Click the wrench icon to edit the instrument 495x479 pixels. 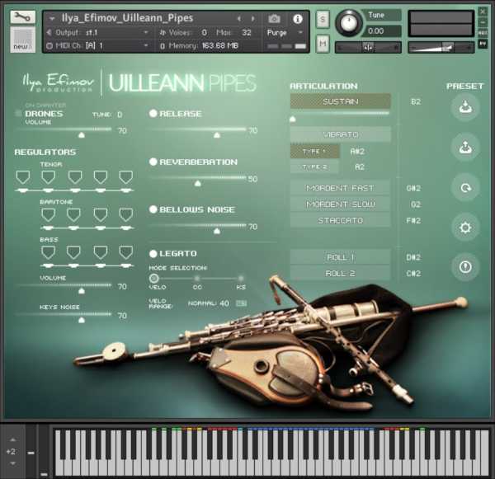22,17
